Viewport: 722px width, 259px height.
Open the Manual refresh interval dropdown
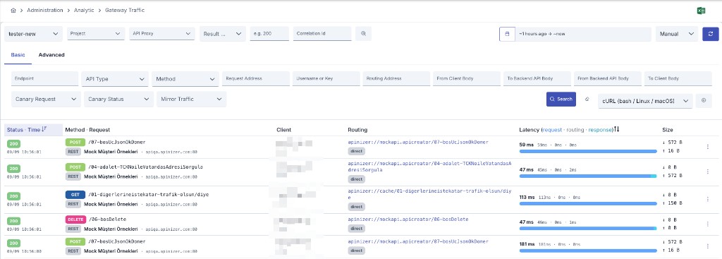(677, 34)
